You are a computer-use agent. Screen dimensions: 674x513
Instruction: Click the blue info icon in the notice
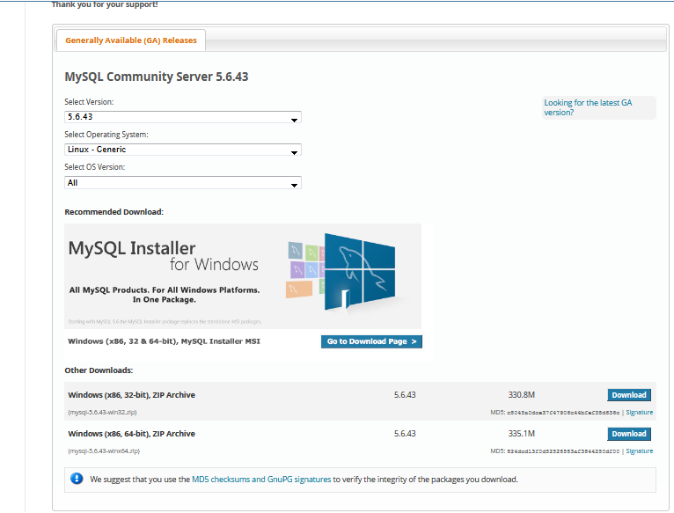tap(77, 479)
